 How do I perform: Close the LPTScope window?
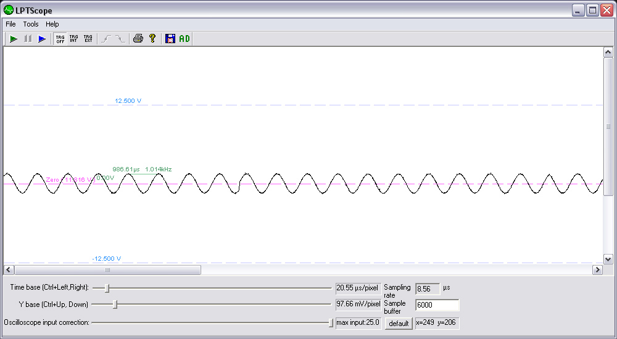(x=607, y=10)
